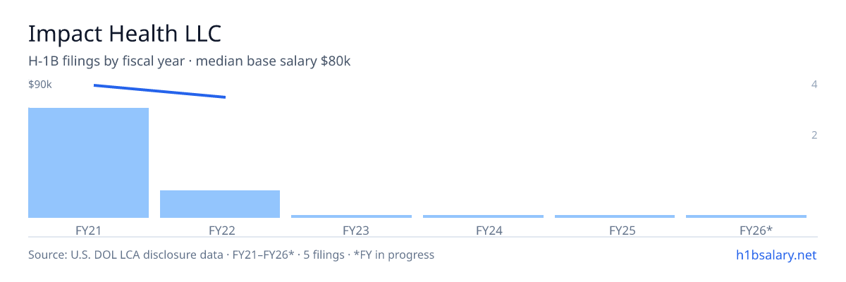Select the FY22 filings bar

(x=220, y=204)
